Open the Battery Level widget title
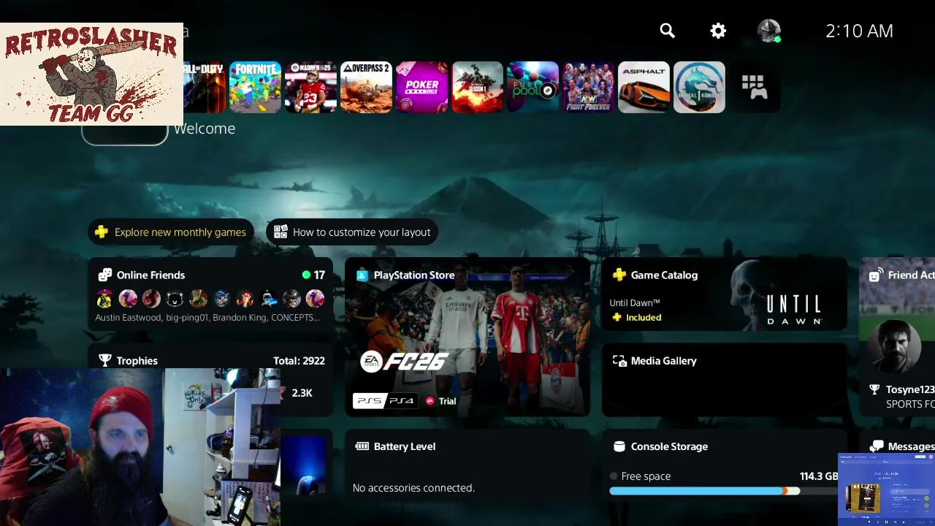This screenshot has height=526, width=935. [405, 446]
